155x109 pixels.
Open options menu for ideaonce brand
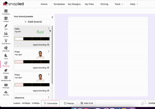tap(49, 97)
